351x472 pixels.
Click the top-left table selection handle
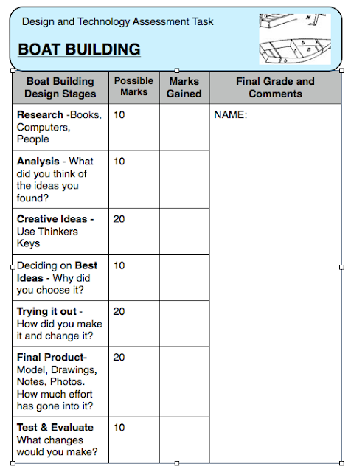coord(13,71)
